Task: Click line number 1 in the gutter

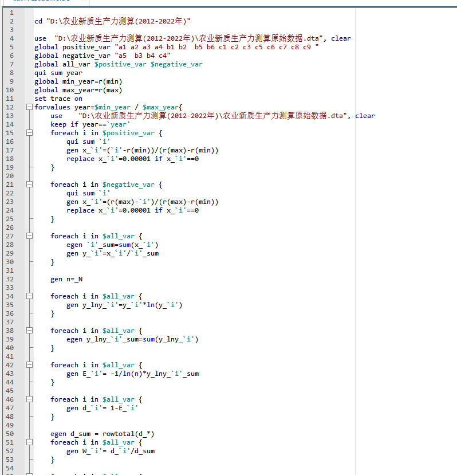Action: click(11, 13)
